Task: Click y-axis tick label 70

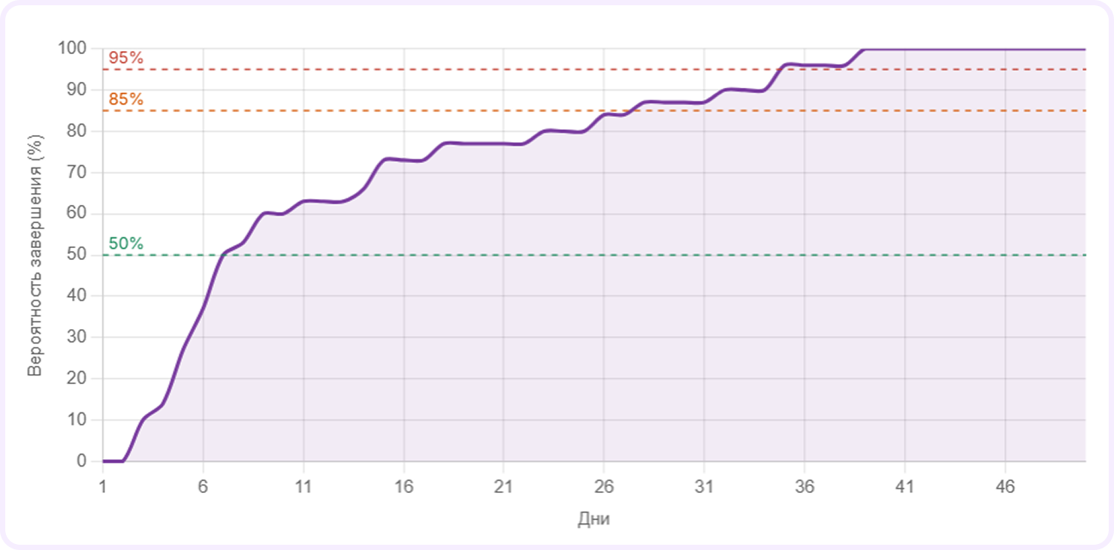Action: pyautogui.click(x=77, y=173)
